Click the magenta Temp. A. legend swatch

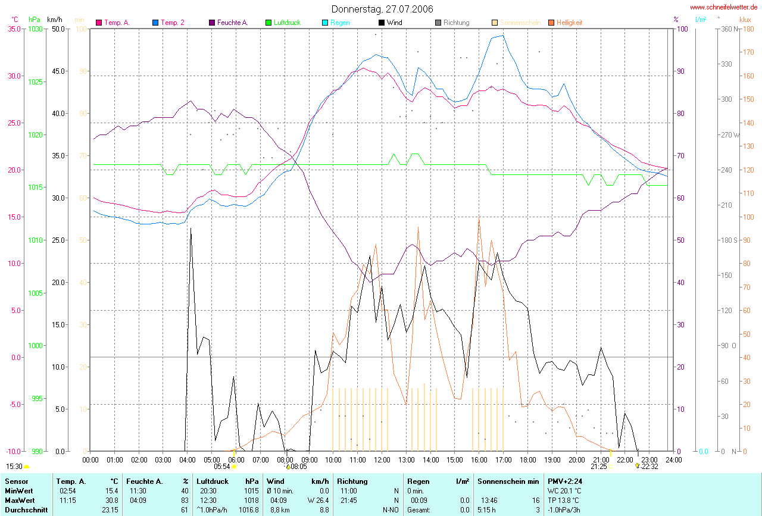click(99, 23)
